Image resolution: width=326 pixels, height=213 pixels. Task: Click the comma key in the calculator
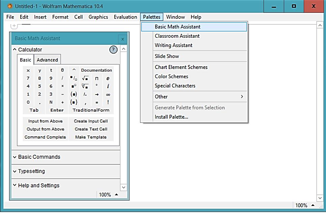tap(85, 102)
